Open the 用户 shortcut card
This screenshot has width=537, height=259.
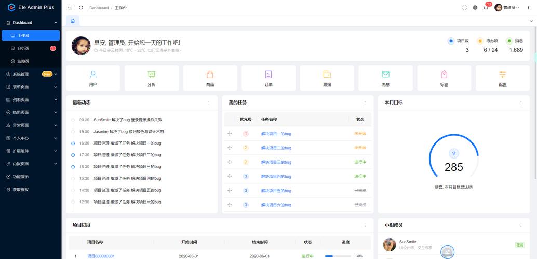pyautogui.click(x=93, y=78)
